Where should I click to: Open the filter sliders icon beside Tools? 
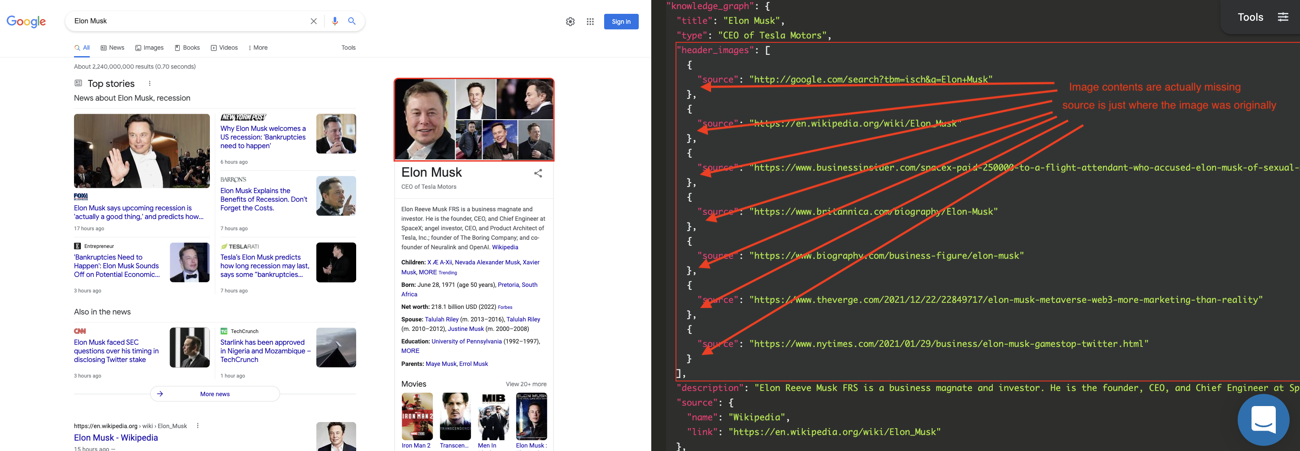click(1284, 16)
